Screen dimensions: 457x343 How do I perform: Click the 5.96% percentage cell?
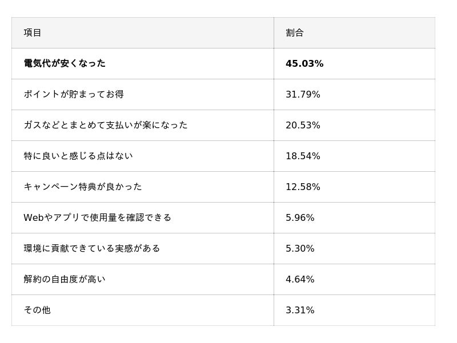pyautogui.click(x=300, y=218)
